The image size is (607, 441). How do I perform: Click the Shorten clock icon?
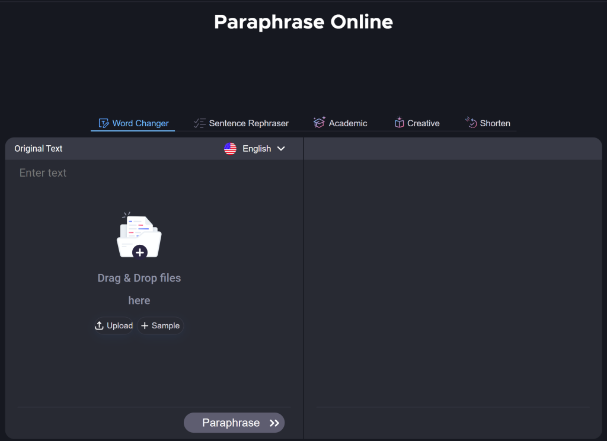(x=472, y=122)
